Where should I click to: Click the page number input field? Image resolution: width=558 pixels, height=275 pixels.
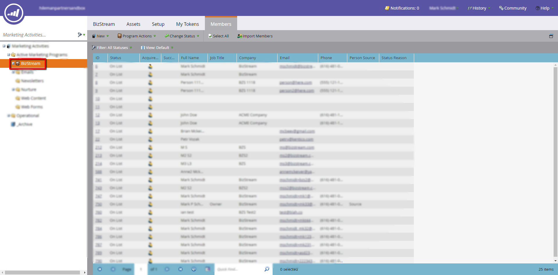pos(141,269)
